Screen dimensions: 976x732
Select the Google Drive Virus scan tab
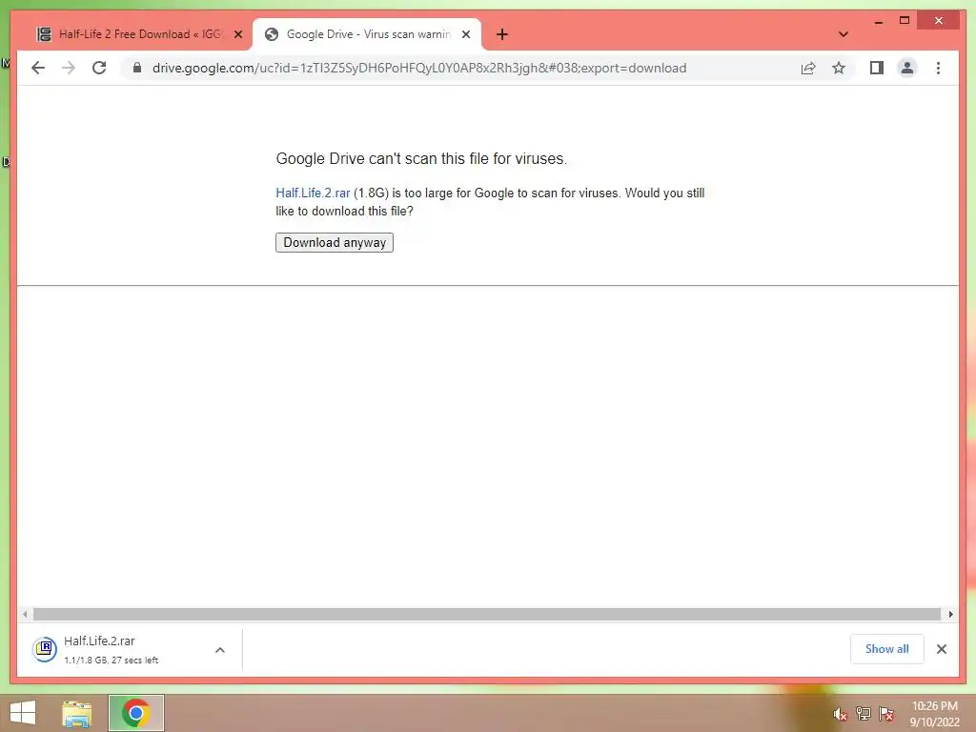tap(367, 34)
